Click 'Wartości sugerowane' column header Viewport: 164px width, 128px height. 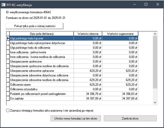(x=120, y=34)
